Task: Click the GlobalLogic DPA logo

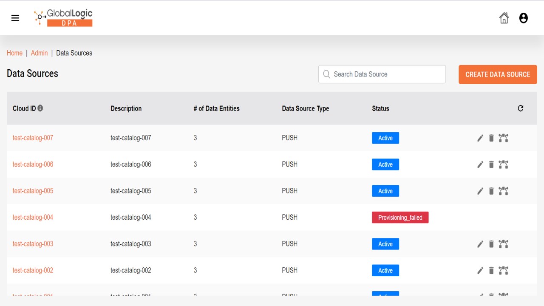Action: coord(64,18)
